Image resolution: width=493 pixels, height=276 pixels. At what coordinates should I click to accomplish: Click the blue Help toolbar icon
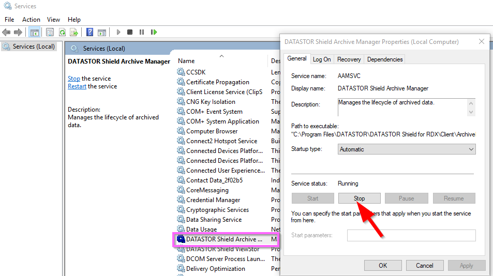point(89,32)
